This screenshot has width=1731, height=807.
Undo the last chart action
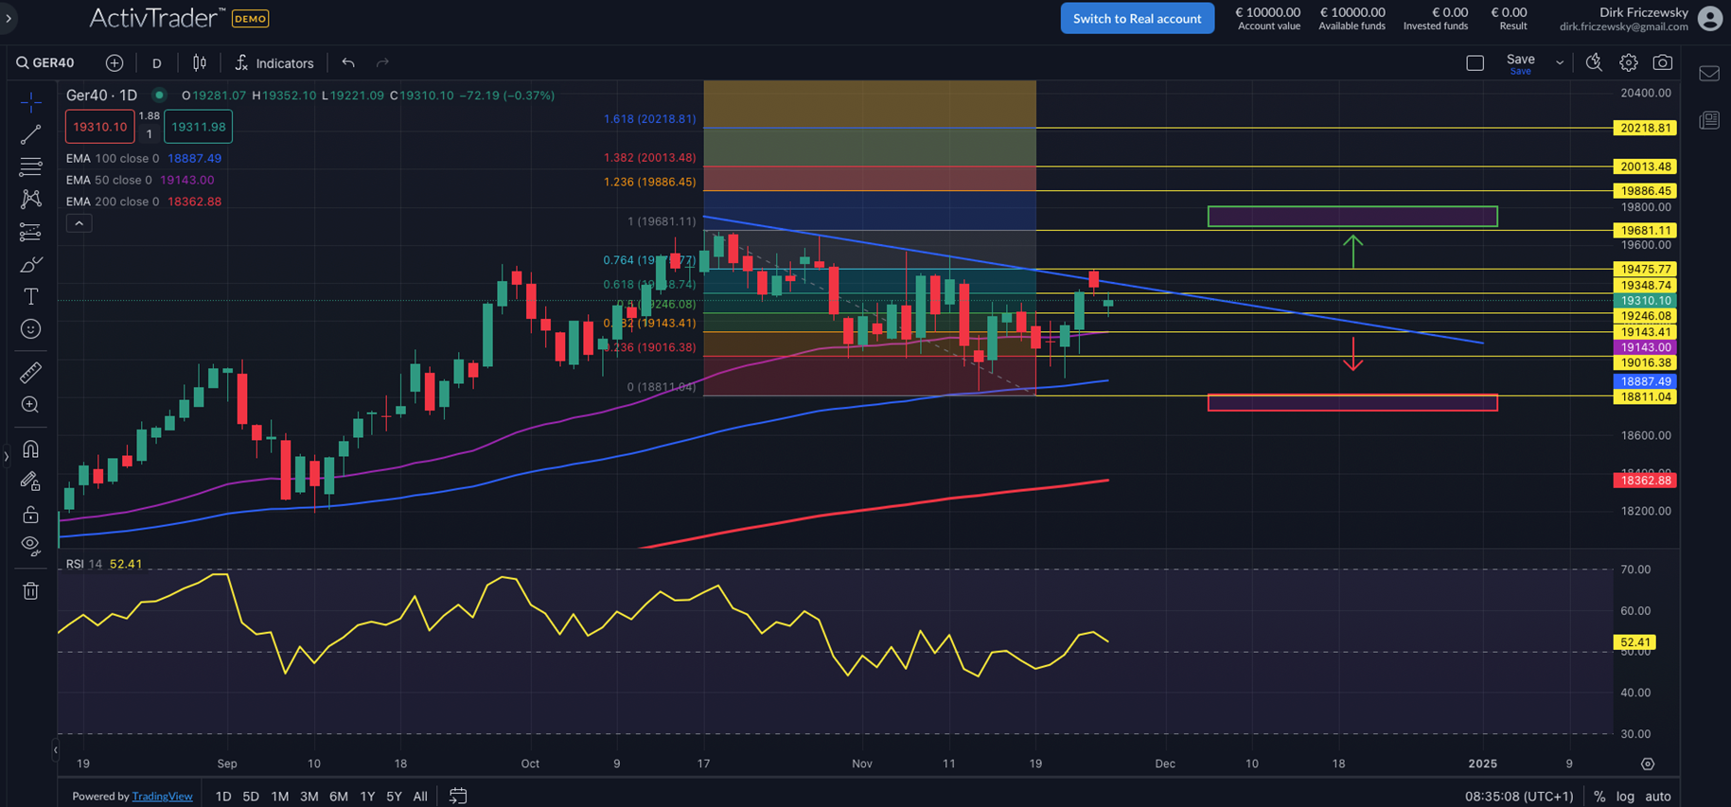point(348,62)
